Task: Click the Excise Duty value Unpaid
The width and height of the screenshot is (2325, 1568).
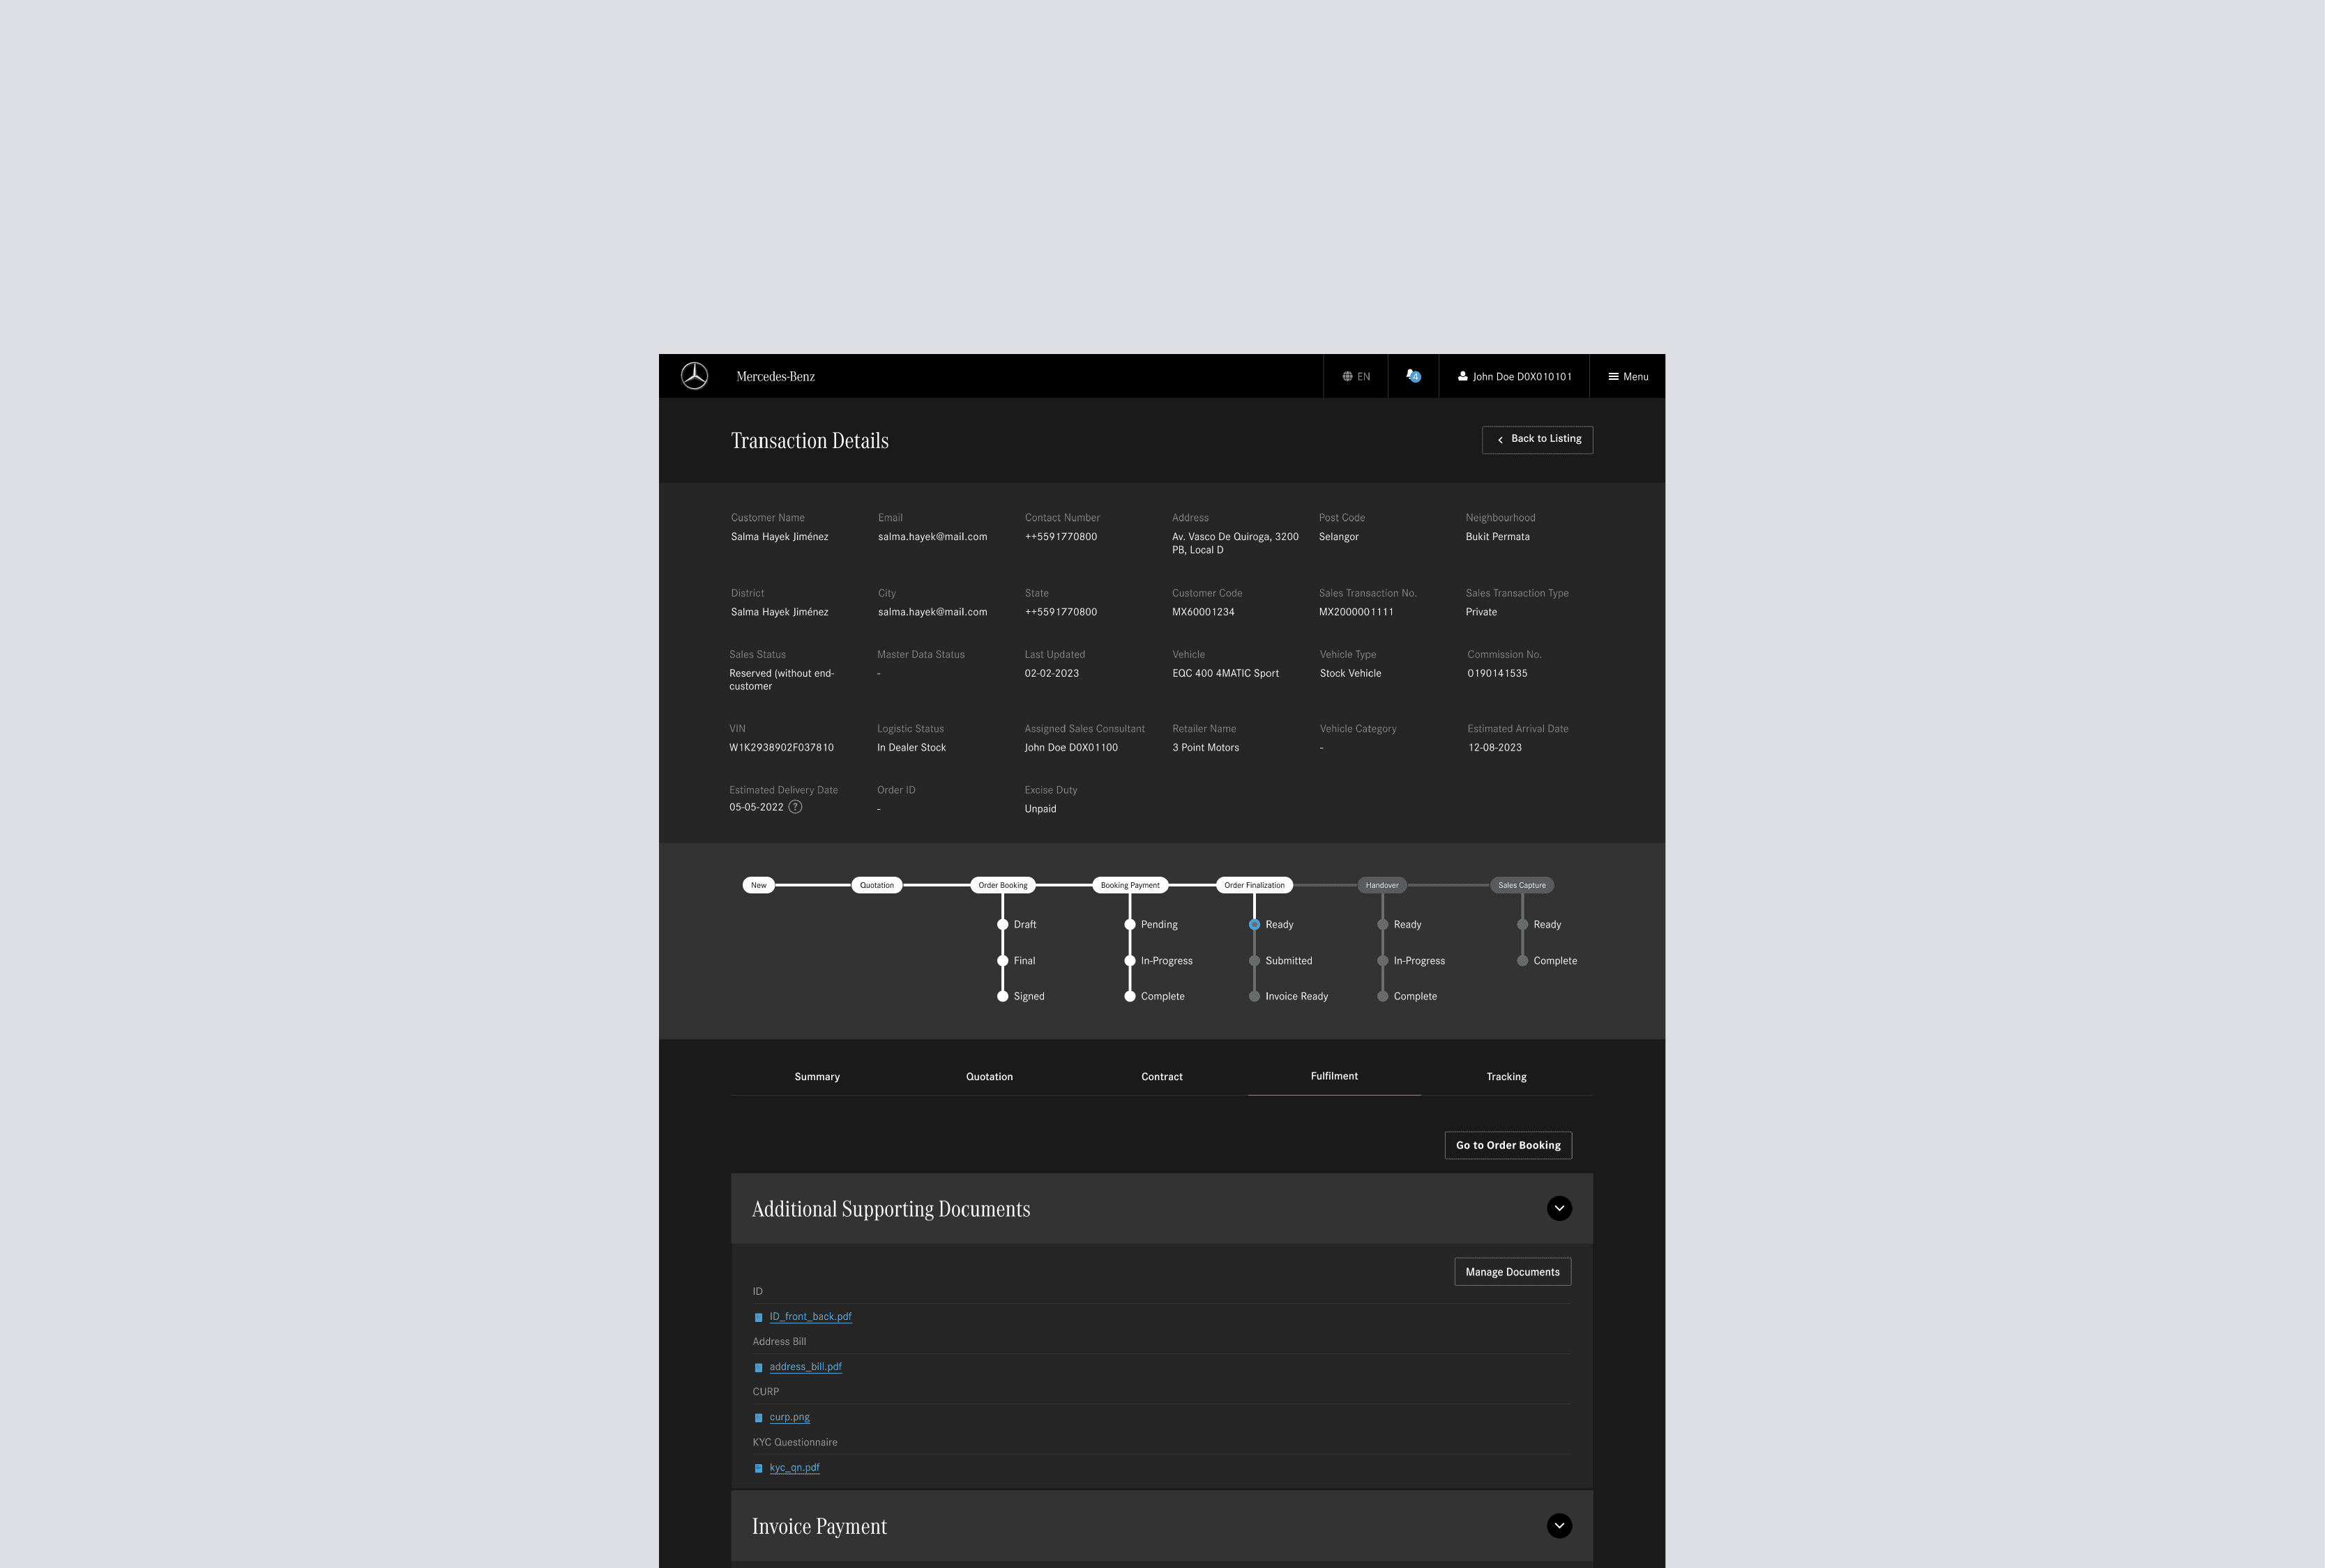Action: click(x=1040, y=809)
